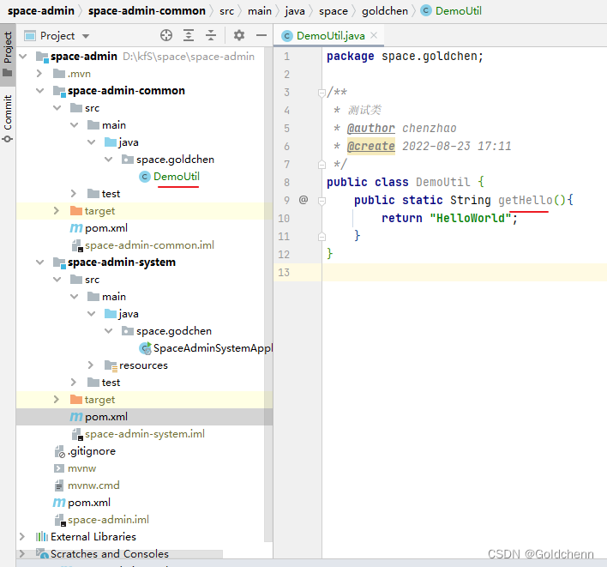
Task: Select test folder under space-admin-system
Action: pyautogui.click(x=111, y=383)
